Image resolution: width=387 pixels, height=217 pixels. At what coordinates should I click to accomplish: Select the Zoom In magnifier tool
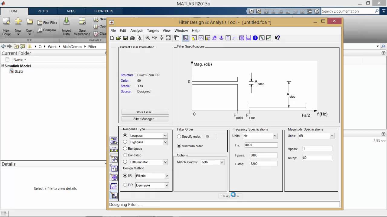coord(148,38)
